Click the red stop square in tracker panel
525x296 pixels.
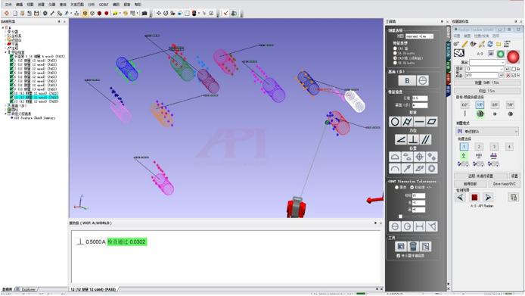pyautogui.click(x=474, y=198)
